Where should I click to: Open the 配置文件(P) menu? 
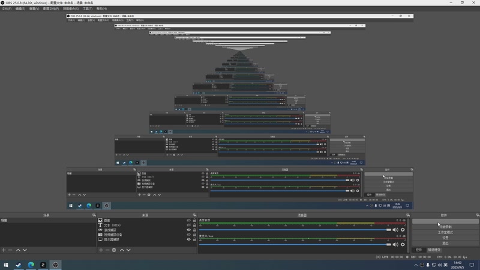click(x=51, y=8)
